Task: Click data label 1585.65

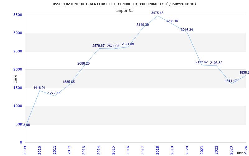Action: 68,82
